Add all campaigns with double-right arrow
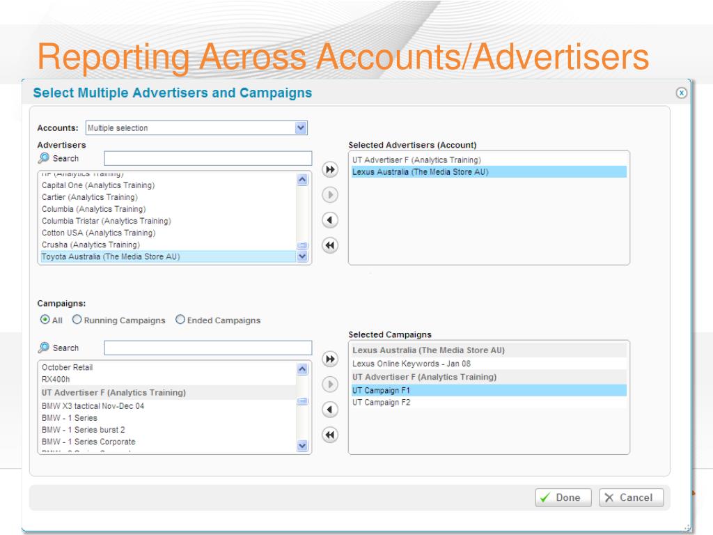This screenshot has width=713, height=535. pos(330,359)
